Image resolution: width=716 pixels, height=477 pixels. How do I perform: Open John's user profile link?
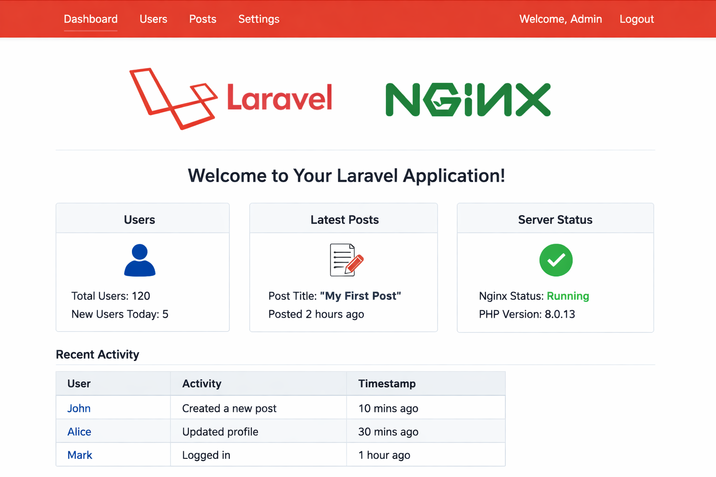click(79, 408)
